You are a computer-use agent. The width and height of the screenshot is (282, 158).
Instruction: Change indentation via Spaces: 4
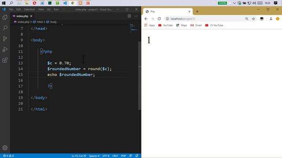click(x=94, y=156)
